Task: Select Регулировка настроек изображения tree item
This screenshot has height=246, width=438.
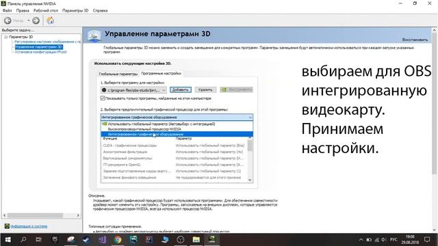Action: (x=47, y=42)
